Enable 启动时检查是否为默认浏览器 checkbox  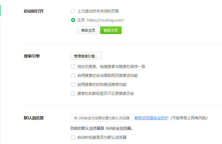click(73, 137)
